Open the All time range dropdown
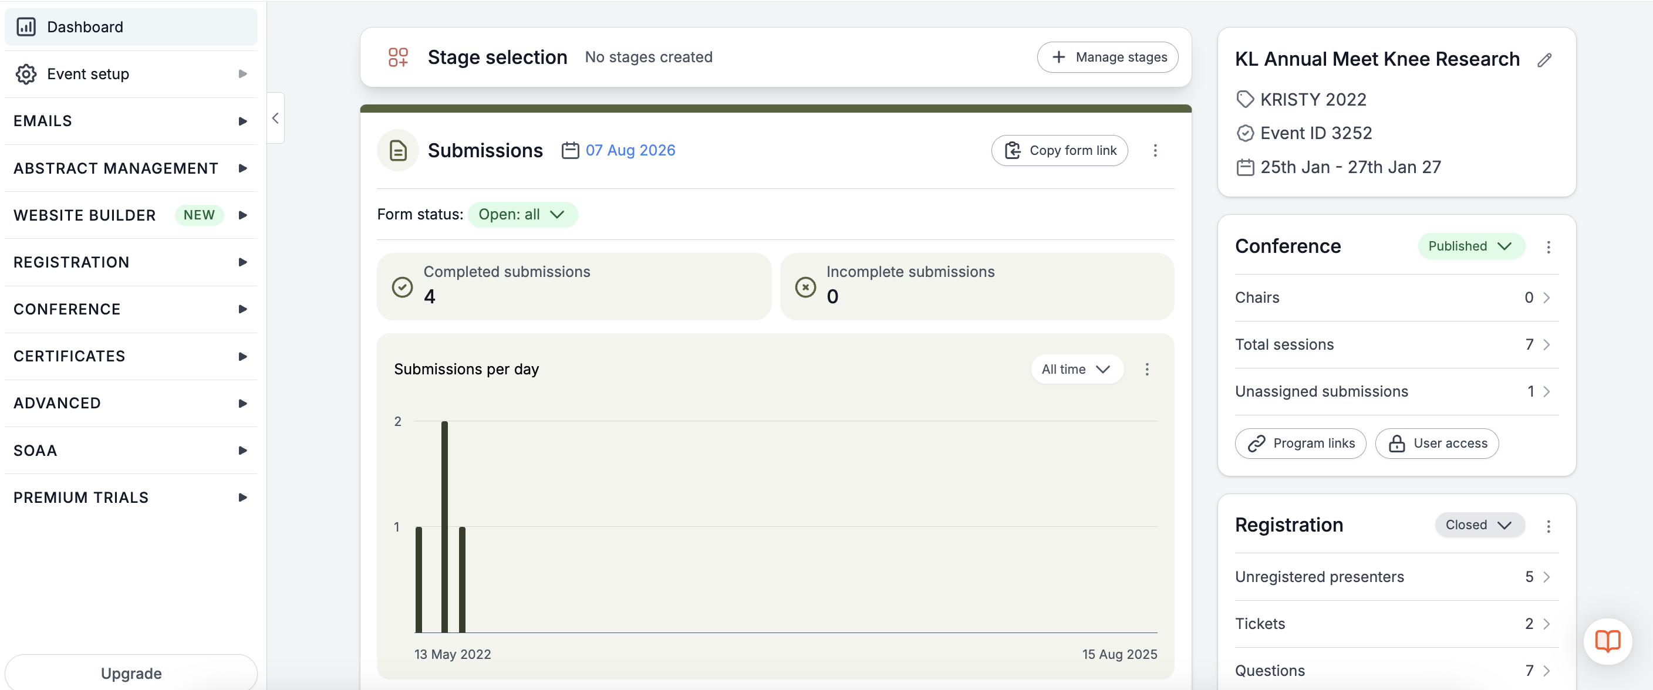The width and height of the screenshot is (1653, 690). click(x=1077, y=368)
